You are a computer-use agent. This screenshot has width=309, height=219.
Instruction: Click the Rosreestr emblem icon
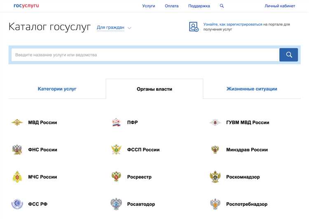pyautogui.click(x=116, y=177)
